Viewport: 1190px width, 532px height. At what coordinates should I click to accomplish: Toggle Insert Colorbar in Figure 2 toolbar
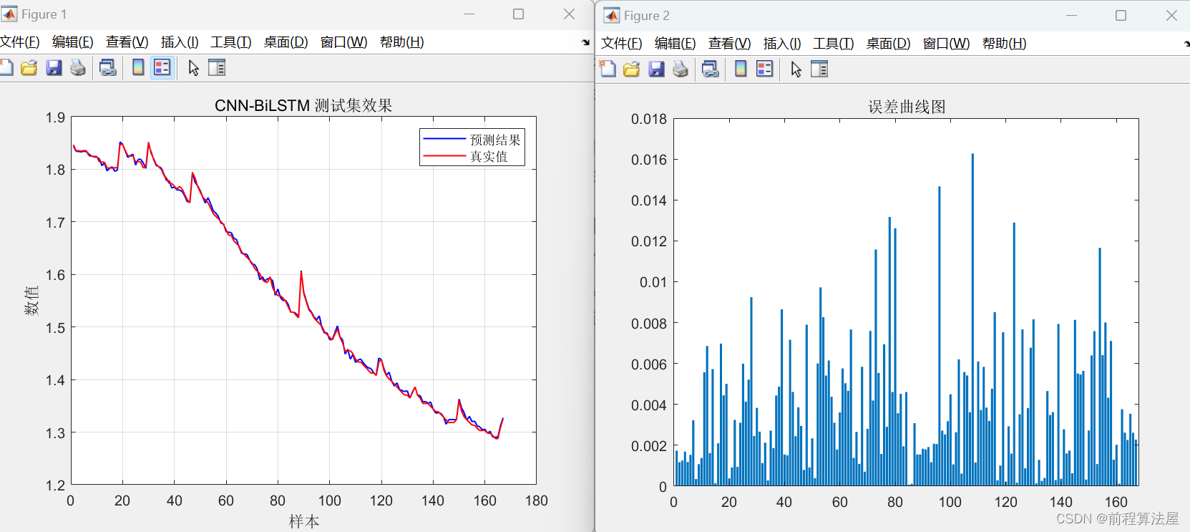[x=741, y=69]
